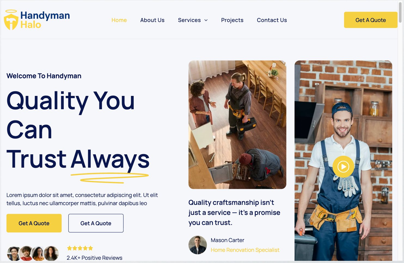Click the outlined Get A Quote button
The width and height of the screenshot is (404, 263).
pos(96,223)
